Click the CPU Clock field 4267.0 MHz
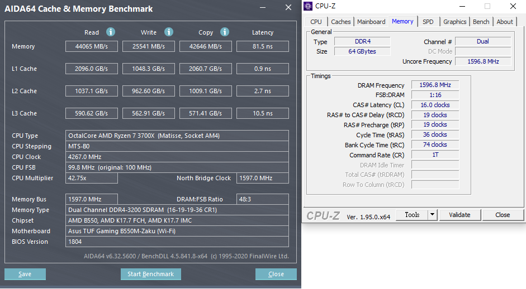 pyautogui.click(x=177, y=157)
